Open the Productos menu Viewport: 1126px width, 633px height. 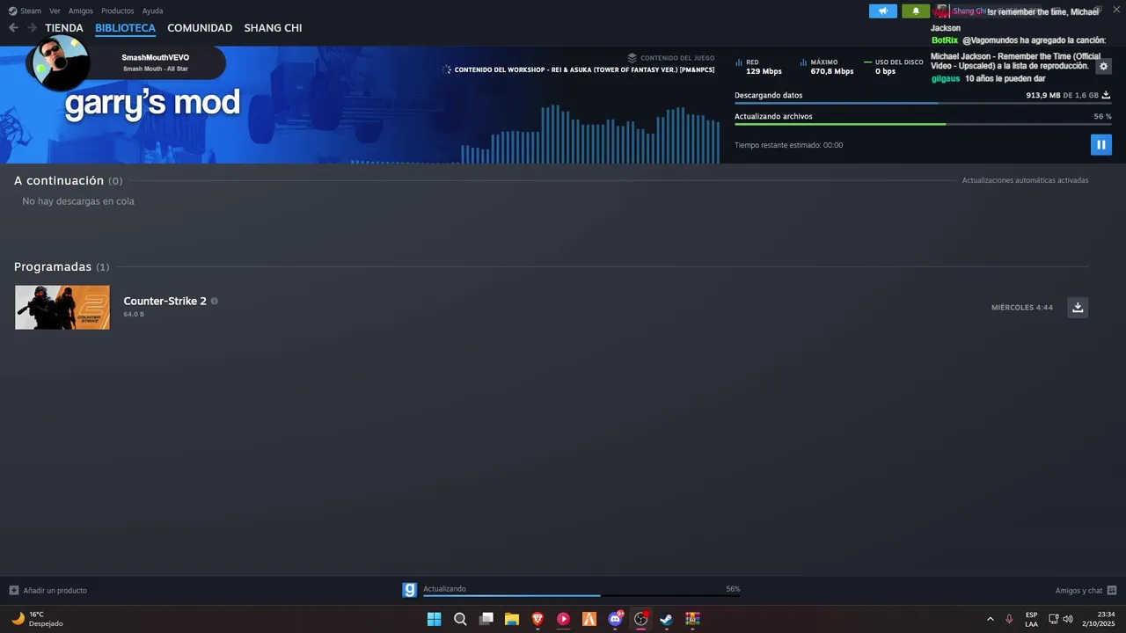[118, 11]
